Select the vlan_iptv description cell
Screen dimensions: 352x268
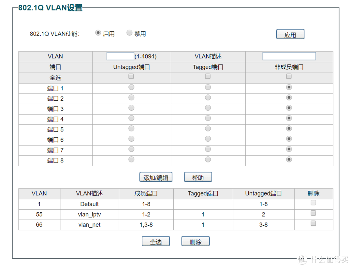click(x=89, y=215)
